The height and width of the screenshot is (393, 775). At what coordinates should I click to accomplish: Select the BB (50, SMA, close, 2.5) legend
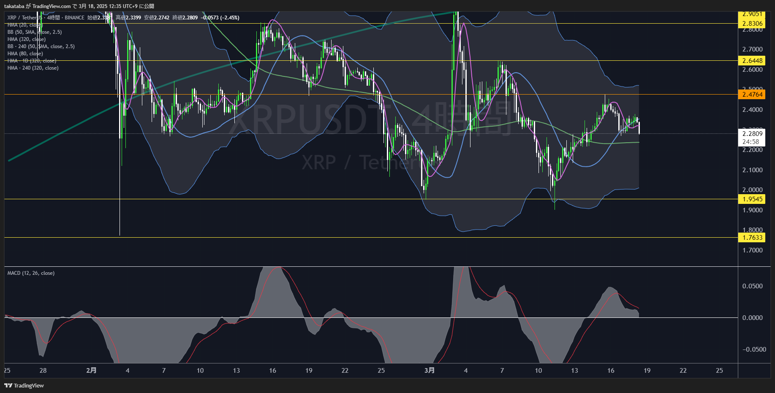(35, 32)
